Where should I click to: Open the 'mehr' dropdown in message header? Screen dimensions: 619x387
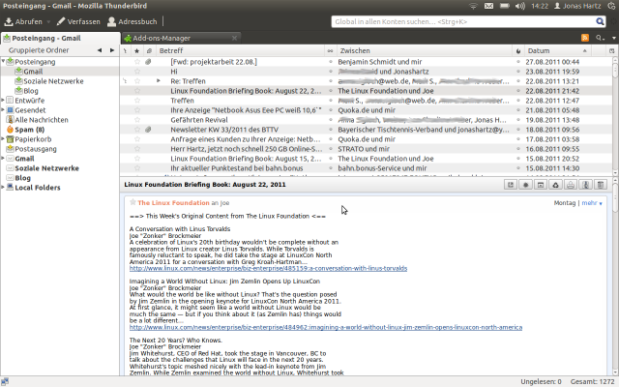pyautogui.click(x=592, y=203)
